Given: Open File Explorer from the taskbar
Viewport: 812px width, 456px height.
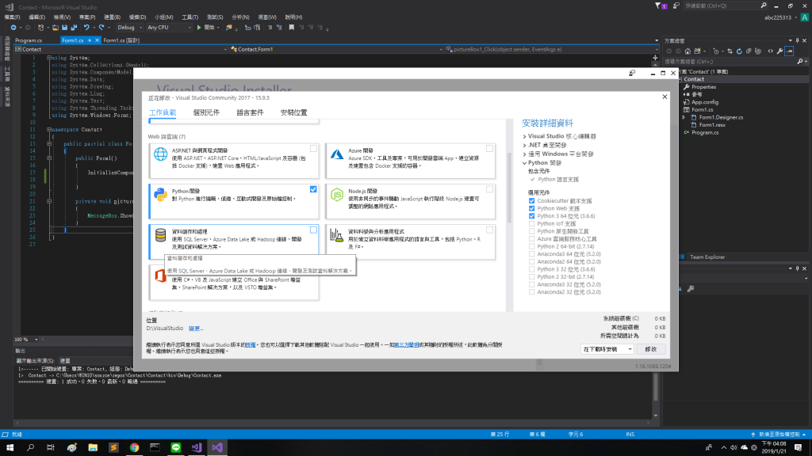Looking at the screenshot, I should [93, 447].
